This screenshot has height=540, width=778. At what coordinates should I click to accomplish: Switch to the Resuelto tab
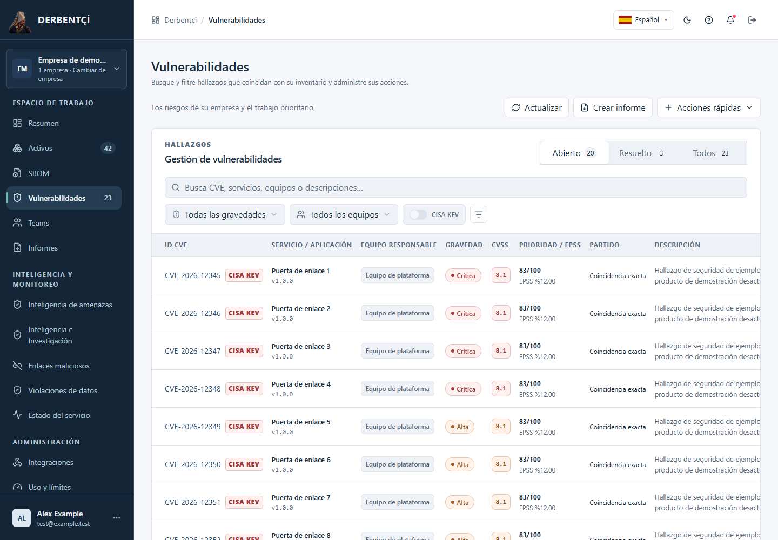(641, 153)
